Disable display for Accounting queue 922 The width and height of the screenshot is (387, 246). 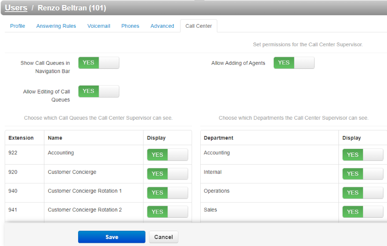point(167,155)
